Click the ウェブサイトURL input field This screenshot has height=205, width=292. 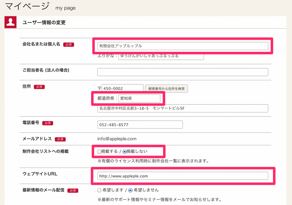tap(183, 176)
